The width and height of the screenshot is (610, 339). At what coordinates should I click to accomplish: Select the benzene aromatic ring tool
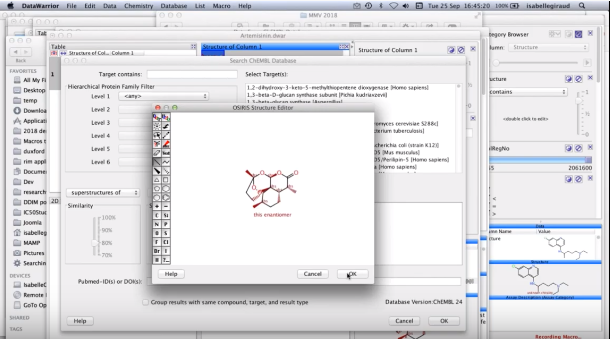click(x=166, y=197)
